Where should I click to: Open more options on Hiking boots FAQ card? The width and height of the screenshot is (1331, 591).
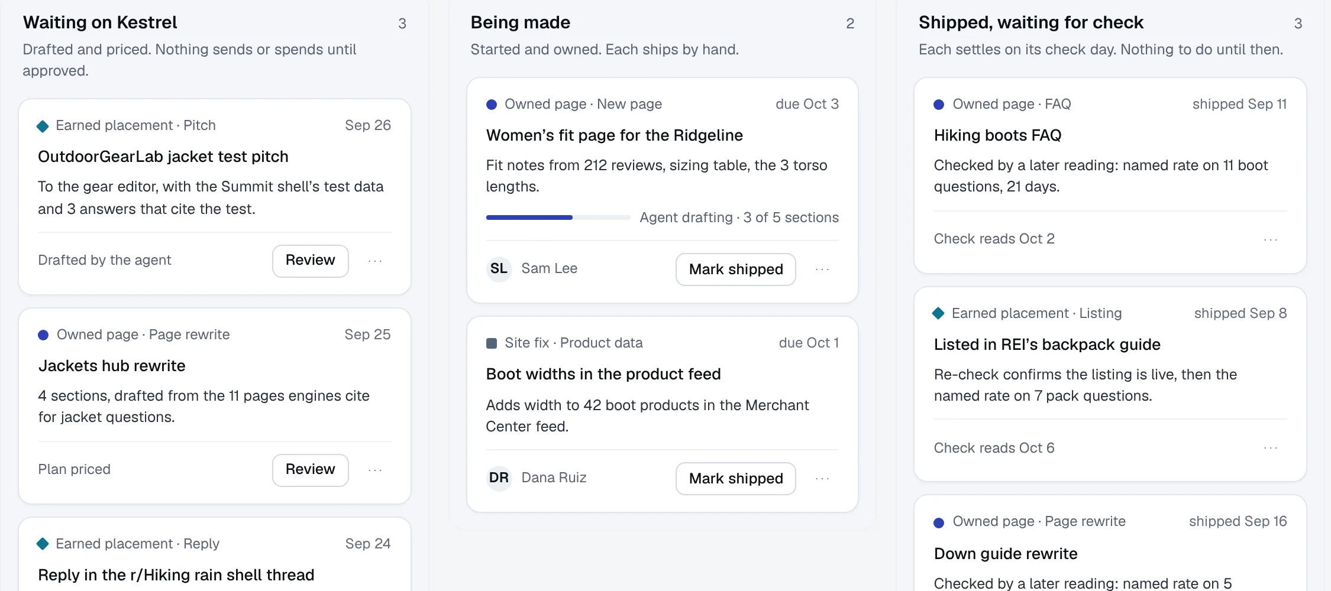pyautogui.click(x=1271, y=239)
